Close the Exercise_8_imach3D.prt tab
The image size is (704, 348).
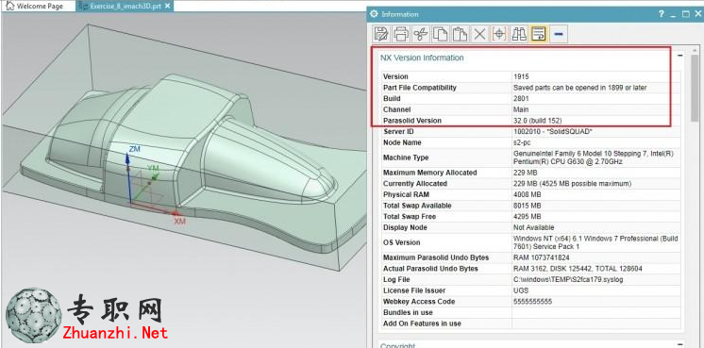click(x=167, y=7)
